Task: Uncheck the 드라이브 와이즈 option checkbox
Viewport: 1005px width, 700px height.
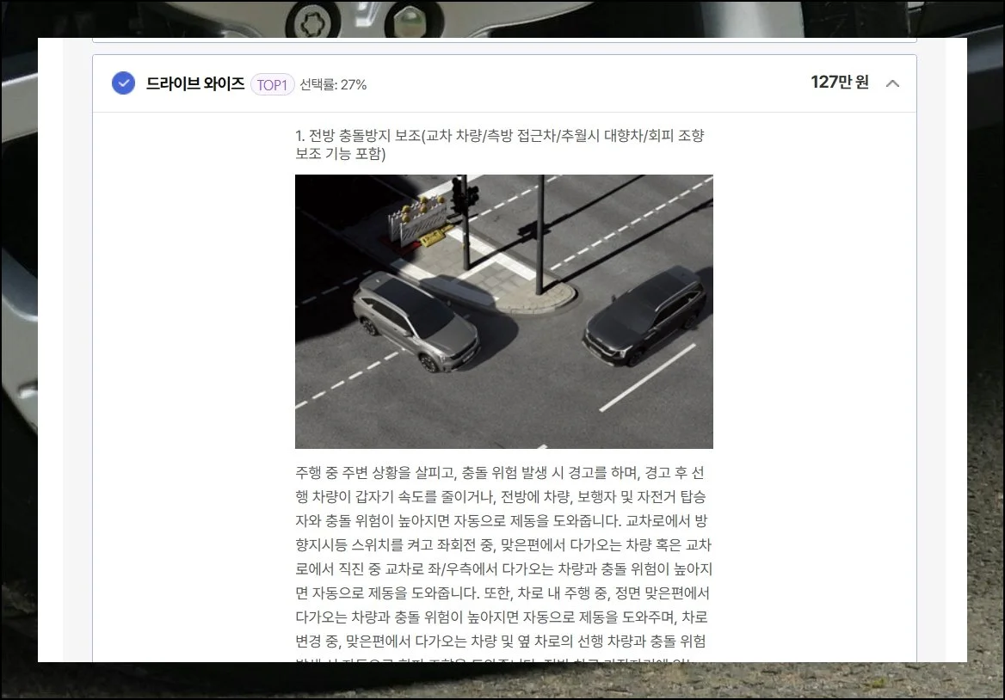Action: point(123,83)
